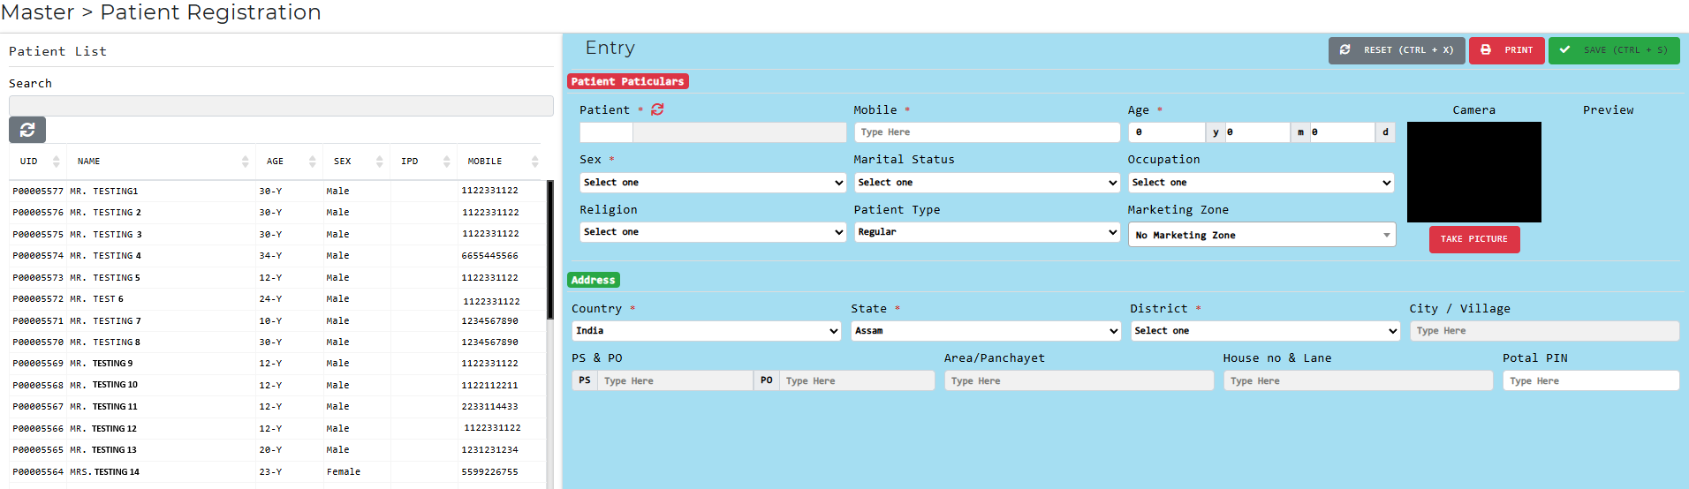This screenshot has width=1689, height=489.
Task: Click the Area/Panchayet input field
Action: point(1079,380)
